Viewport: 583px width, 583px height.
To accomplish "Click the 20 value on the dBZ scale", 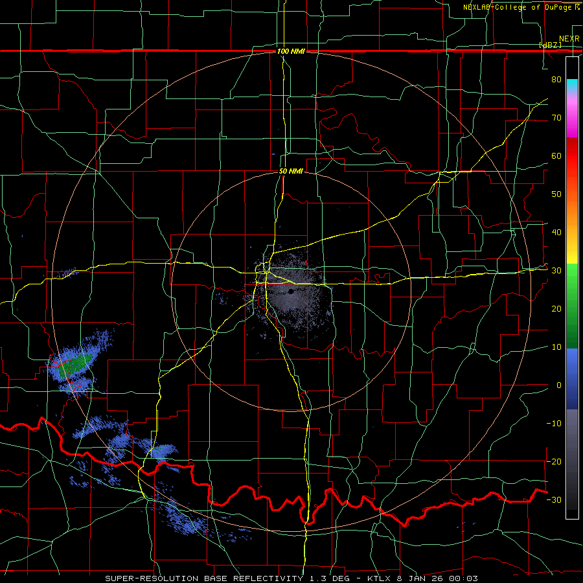I will pos(556,309).
